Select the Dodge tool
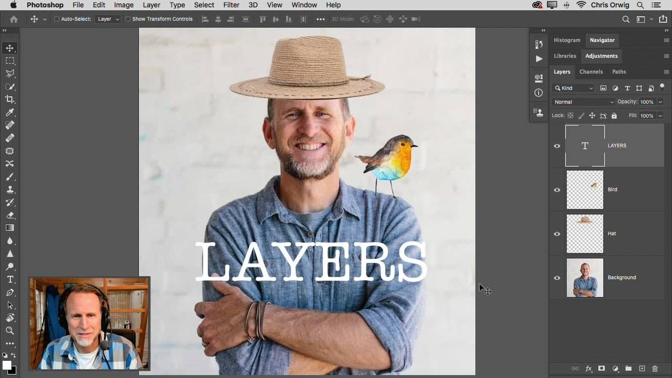 coord(10,267)
